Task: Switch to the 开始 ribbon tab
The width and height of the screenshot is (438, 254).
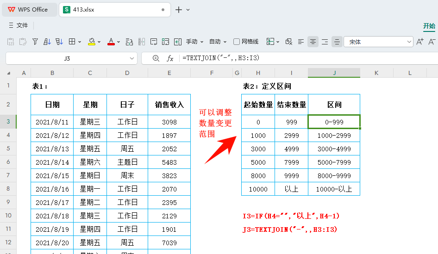Action: (429, 26)
